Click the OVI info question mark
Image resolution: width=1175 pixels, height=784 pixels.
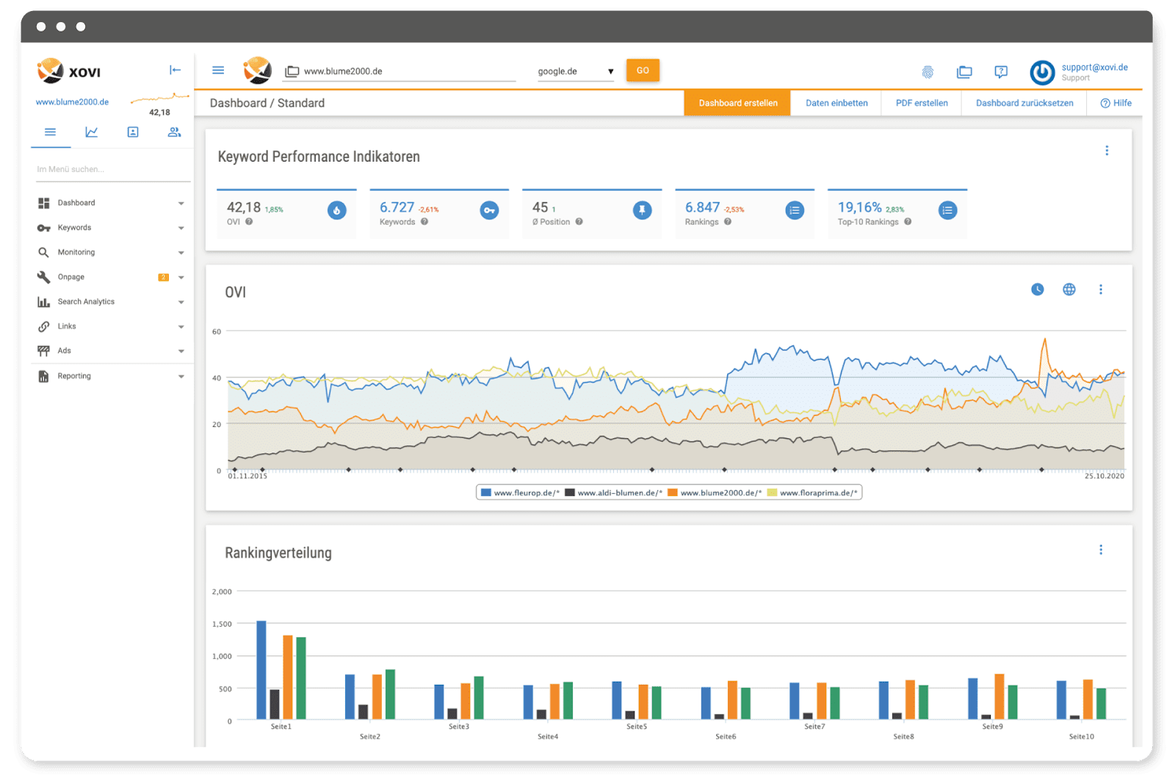pos(249,222)
